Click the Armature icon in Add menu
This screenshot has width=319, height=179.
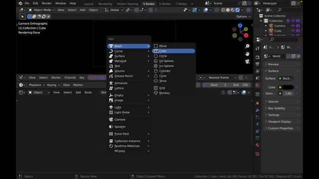[x=111, y=83]
